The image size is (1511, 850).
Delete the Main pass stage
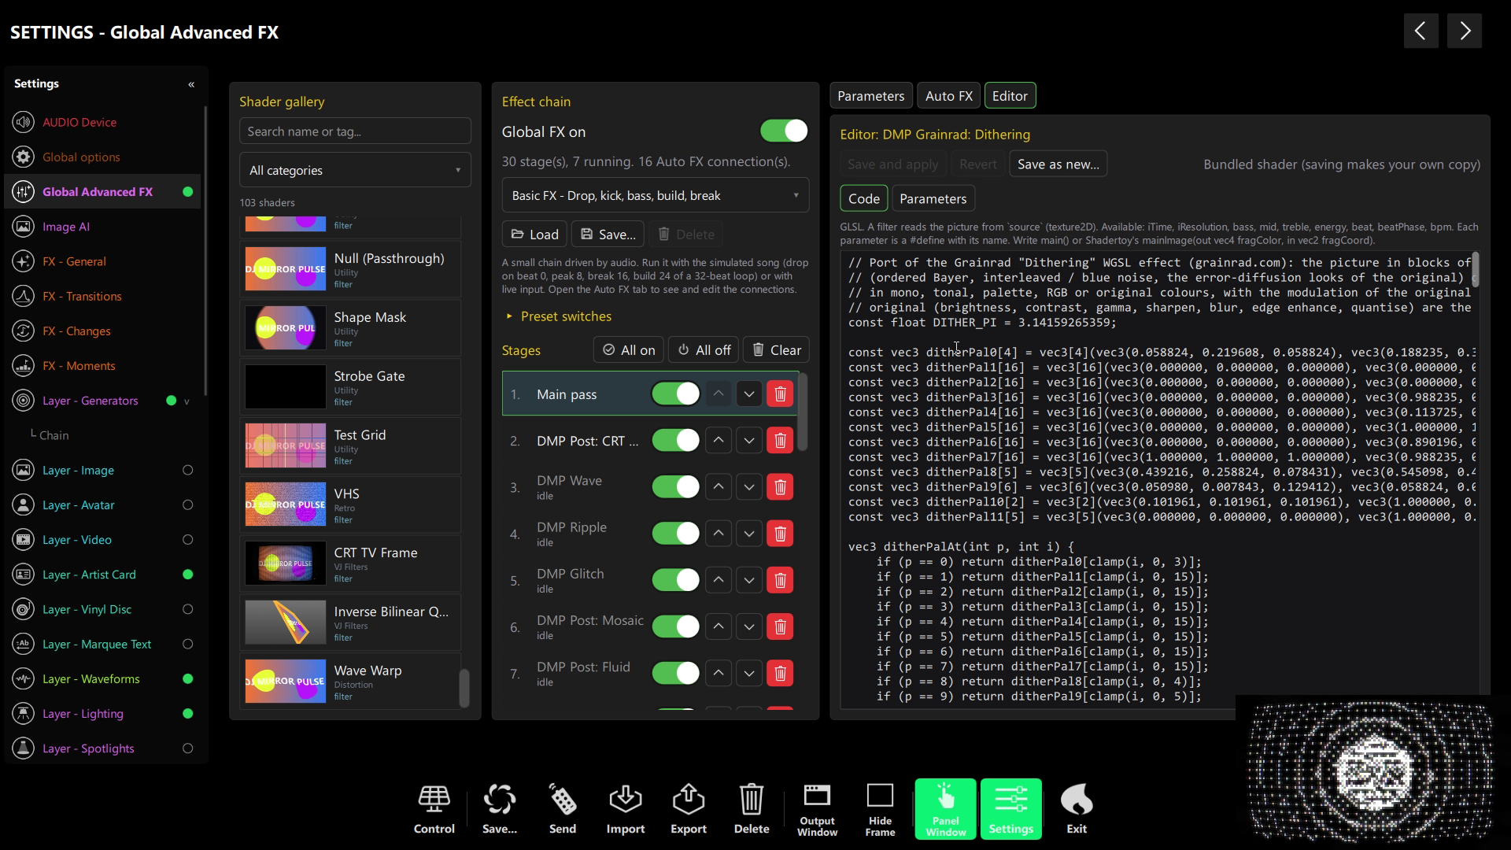coord(780,394)
